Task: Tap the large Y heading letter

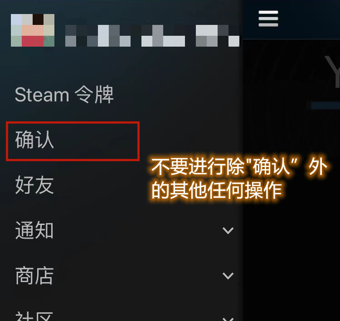Action: click(x=332, y=72)
